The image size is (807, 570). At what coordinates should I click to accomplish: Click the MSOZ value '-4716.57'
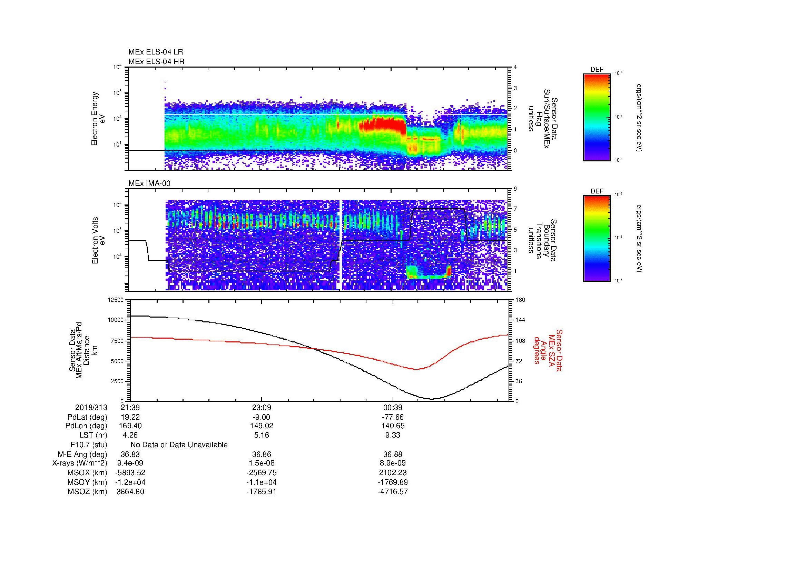coord(393,492)
